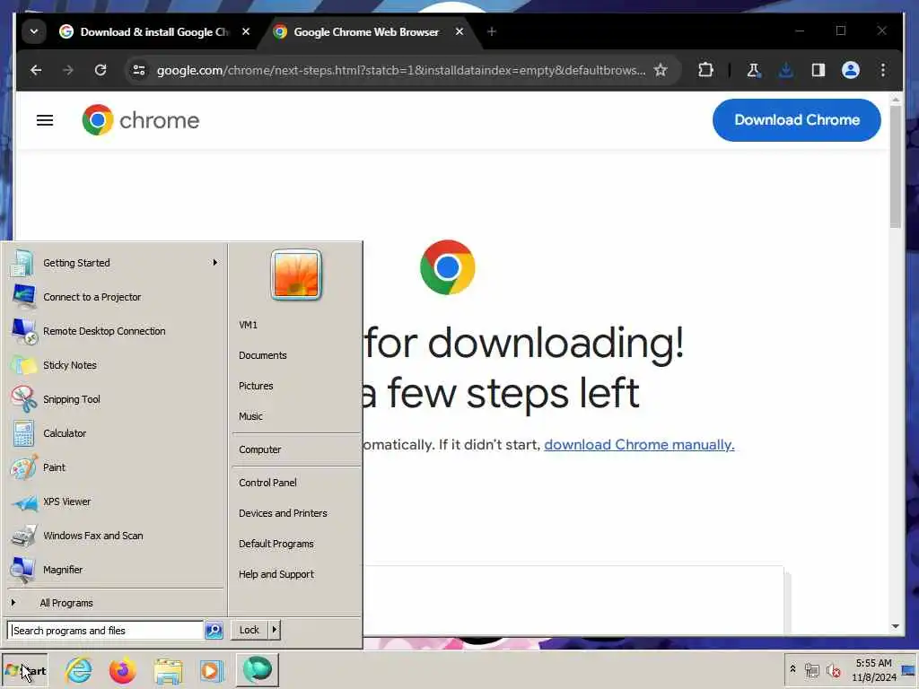
Task: Click the Chrome address bar URL
Action: click(x=401, y=70)
